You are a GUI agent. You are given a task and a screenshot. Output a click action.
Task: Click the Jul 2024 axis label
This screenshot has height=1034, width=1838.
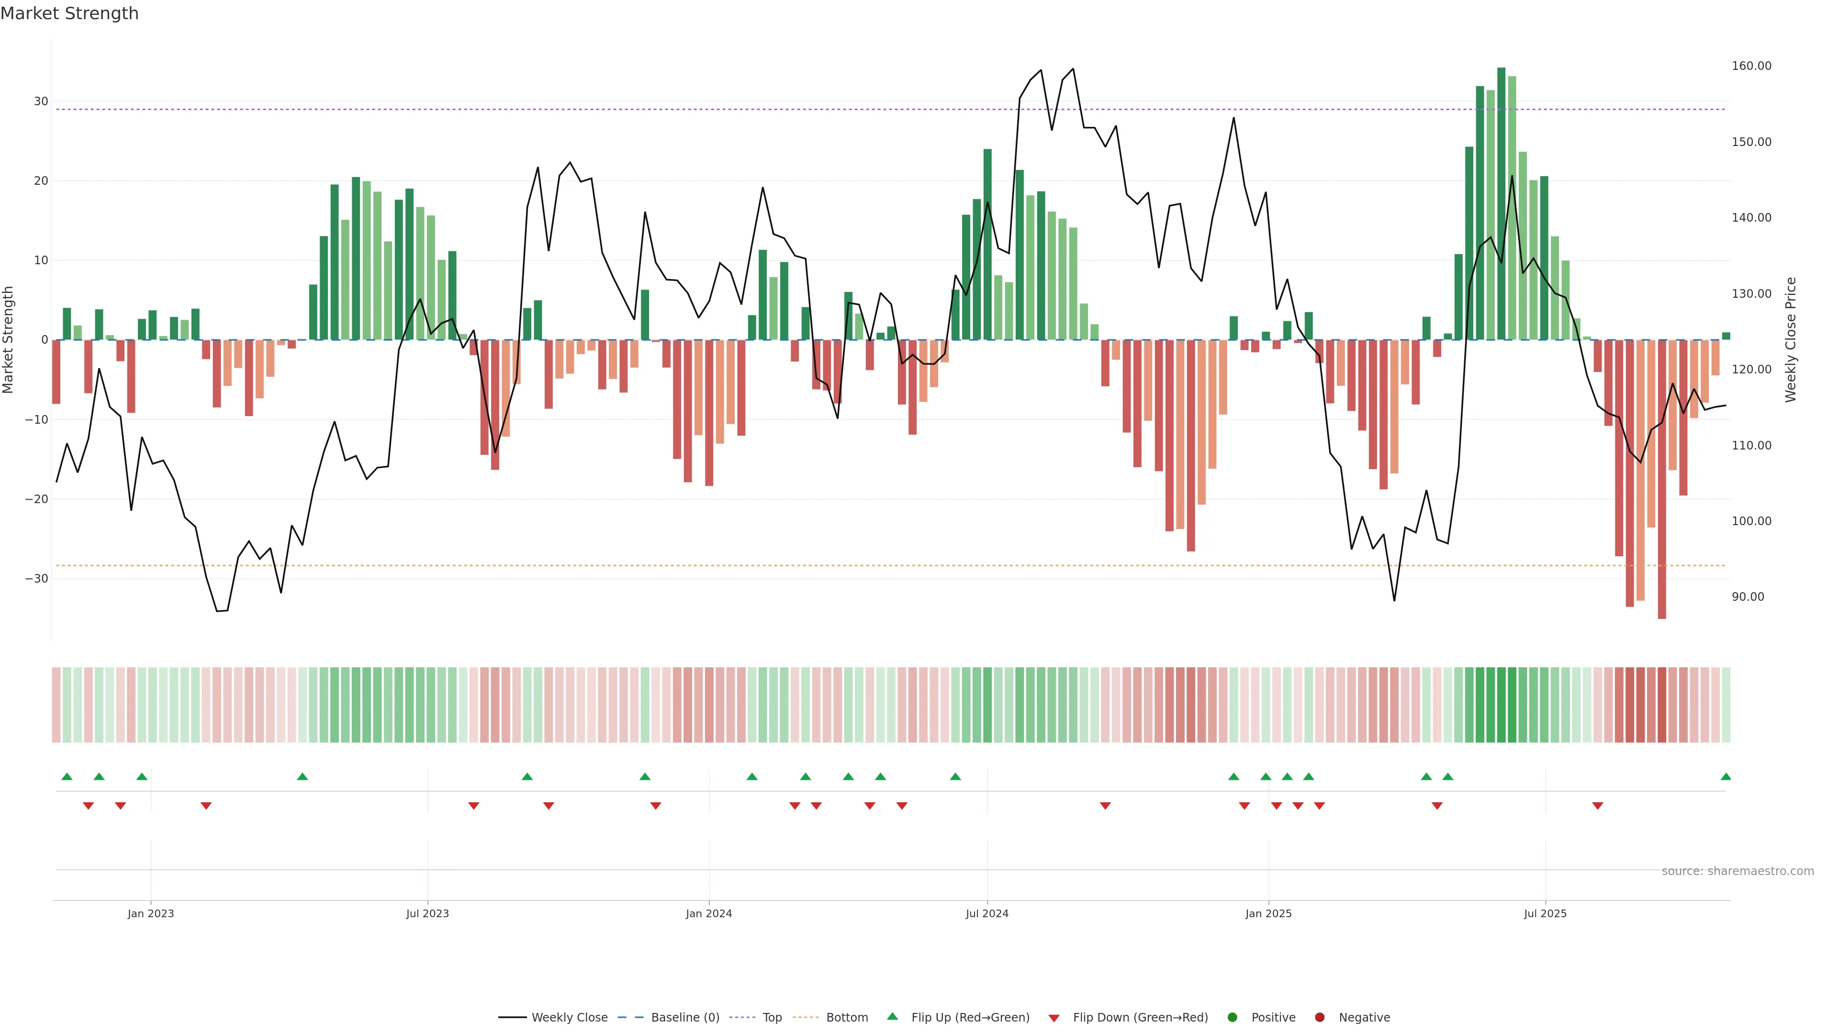987,913
